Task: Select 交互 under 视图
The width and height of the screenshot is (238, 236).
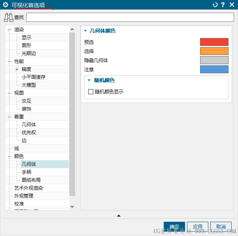Action: pyautogui.click(x=26, y=101)
